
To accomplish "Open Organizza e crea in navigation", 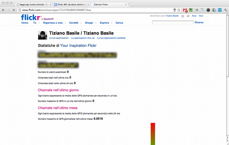I will [53, 23].
